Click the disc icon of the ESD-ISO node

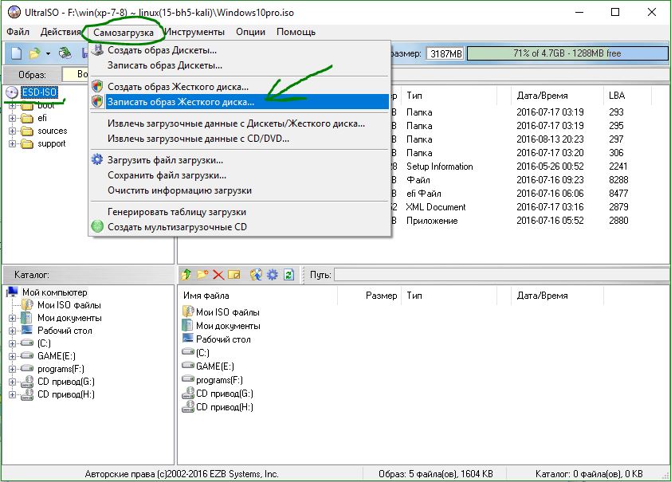pyautogui.click(x=12, y=92)
